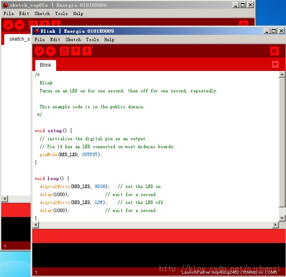Click vertical scrollbar up arrow in Blink editor

tap(282, 74)
